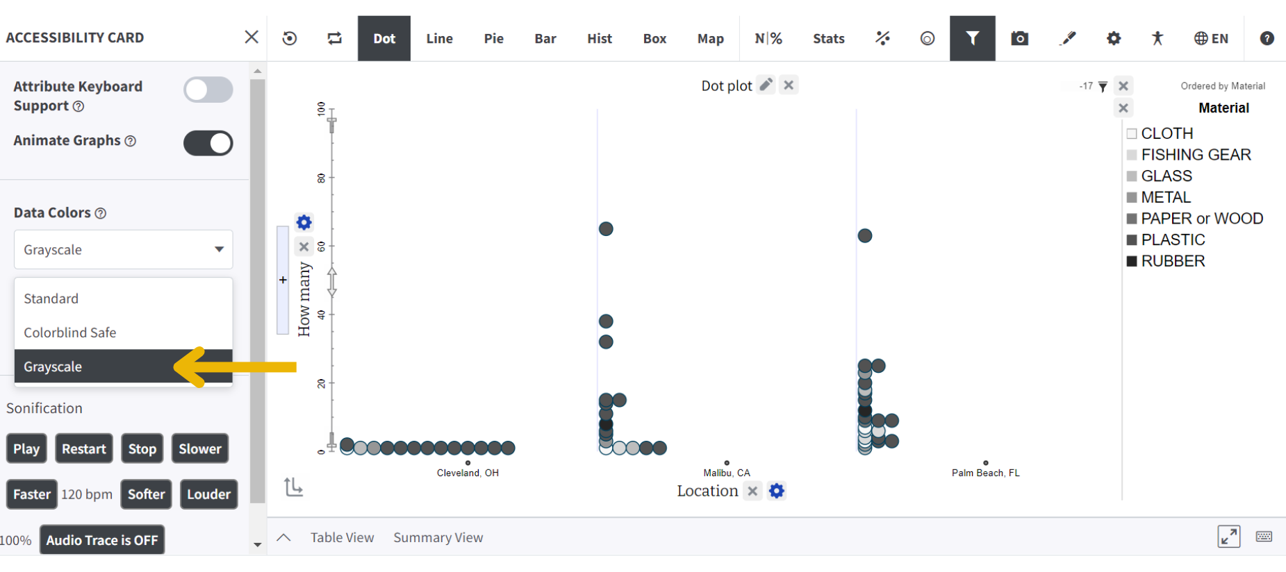Expand the bottom panel chevron
The height and width of the screenshot is (572, 1286).
(x=283, y=537)
